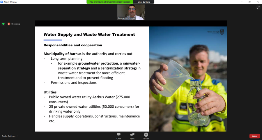
Task: Open Audio Settings
Action: click(x=8, y=136)
